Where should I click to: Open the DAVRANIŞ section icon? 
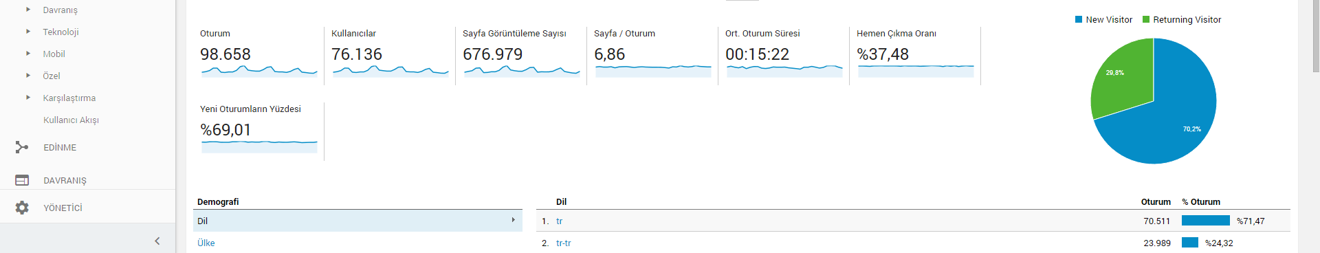(22, 180)
